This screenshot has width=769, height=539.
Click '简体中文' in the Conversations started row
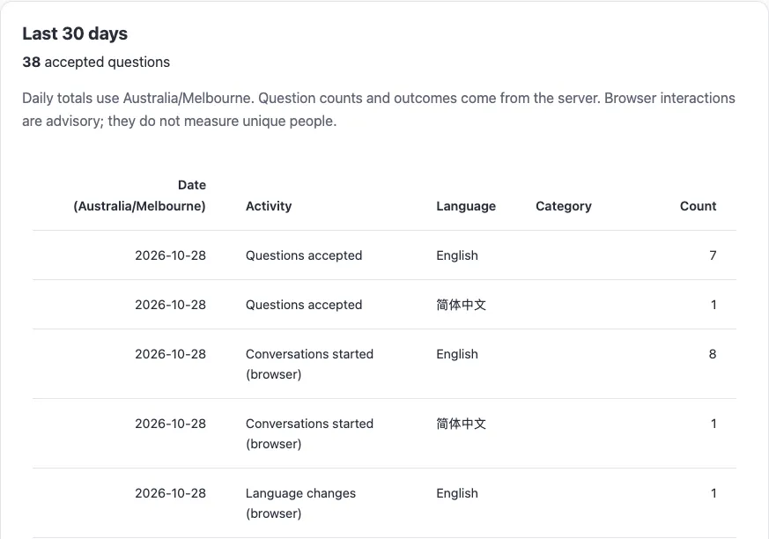coord(461,424)
